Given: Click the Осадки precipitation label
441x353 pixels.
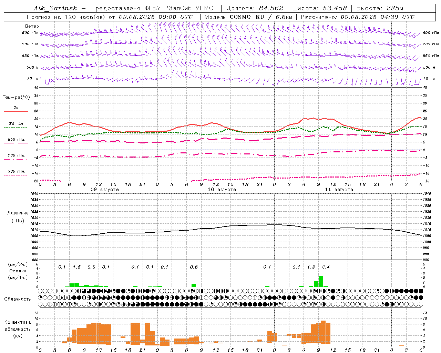Looking at the screenshot, I should [18, 271].
